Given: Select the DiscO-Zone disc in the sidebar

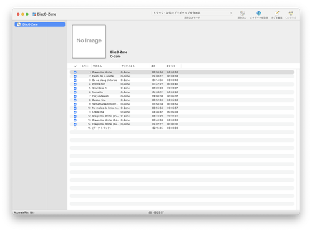Looking at the screenshot, I should point(40,24).
